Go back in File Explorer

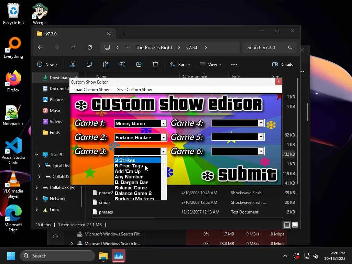(40, 47)
